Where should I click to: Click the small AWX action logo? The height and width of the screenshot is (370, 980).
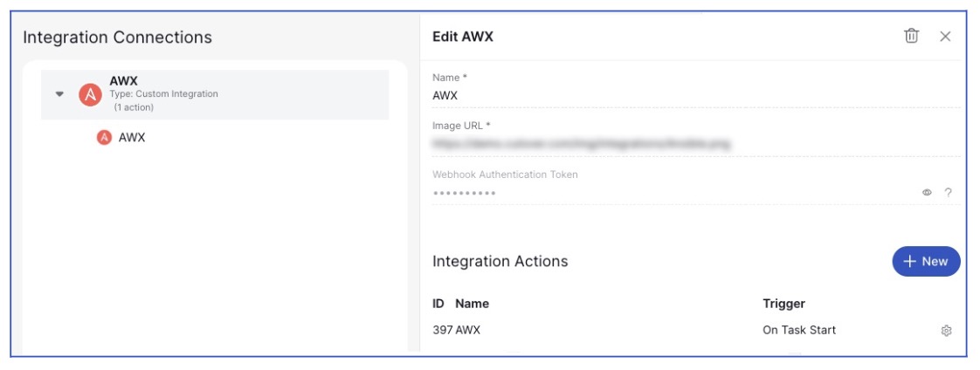(104, 137)
